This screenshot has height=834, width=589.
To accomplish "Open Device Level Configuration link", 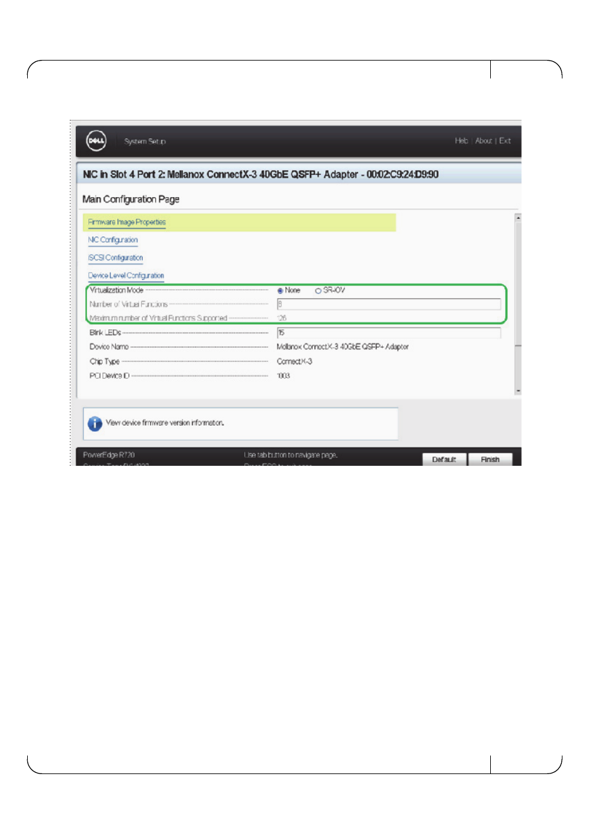I will click(x=126, y=276).
